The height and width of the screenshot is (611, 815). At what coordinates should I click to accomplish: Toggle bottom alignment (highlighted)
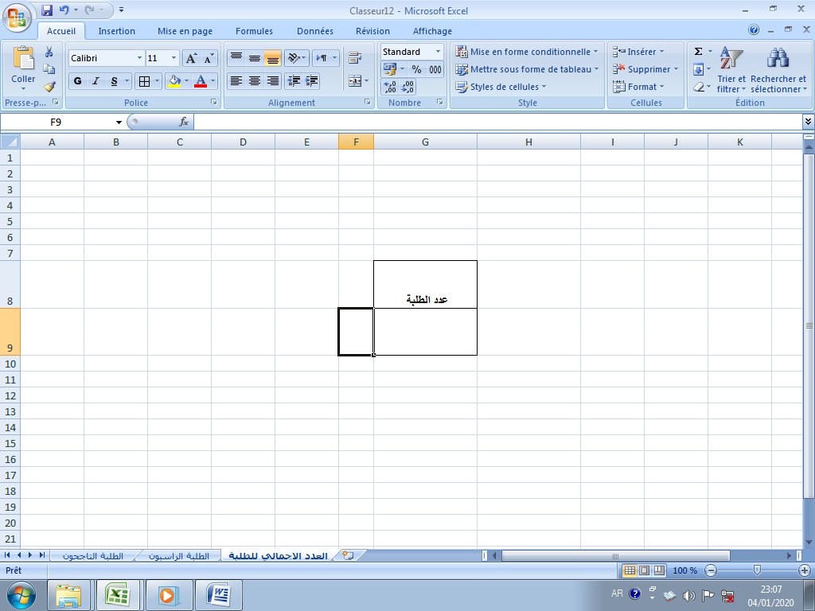[x=272, y=57]
